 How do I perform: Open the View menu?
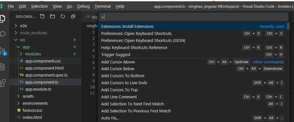pyautogui.click(x=57, y=6)
